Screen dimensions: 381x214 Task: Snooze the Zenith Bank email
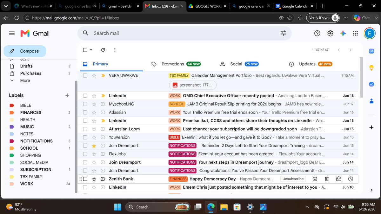(351, 179)
